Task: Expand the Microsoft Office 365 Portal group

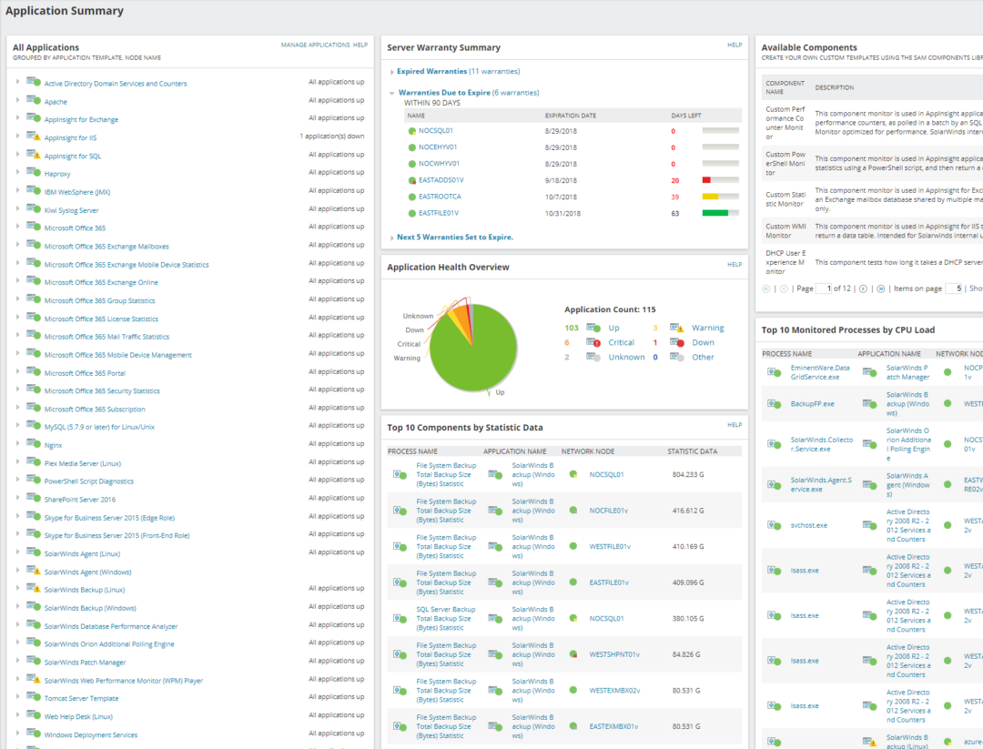Action: [17, 371]
